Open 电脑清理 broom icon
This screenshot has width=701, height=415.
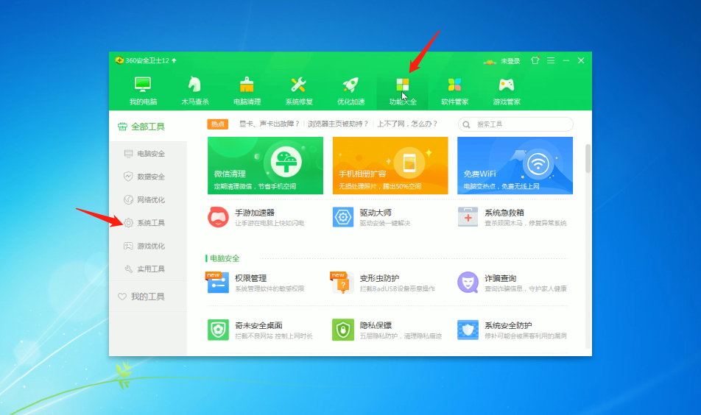coord(247,84)
